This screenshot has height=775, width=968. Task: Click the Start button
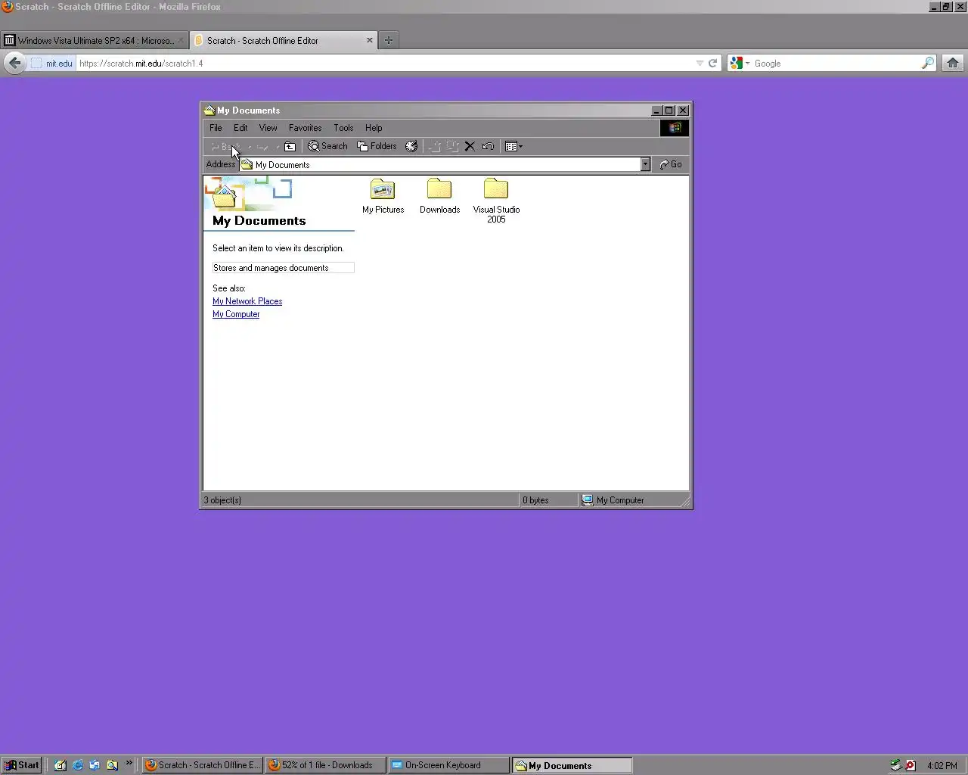click(21, 765)
